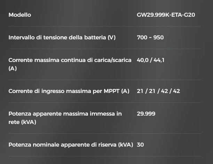Image resolution: width=213 pixels, height=164 pixels.
Task: Click the standalone (A) unit under Corrente massima
Action: tap(13, 69)
